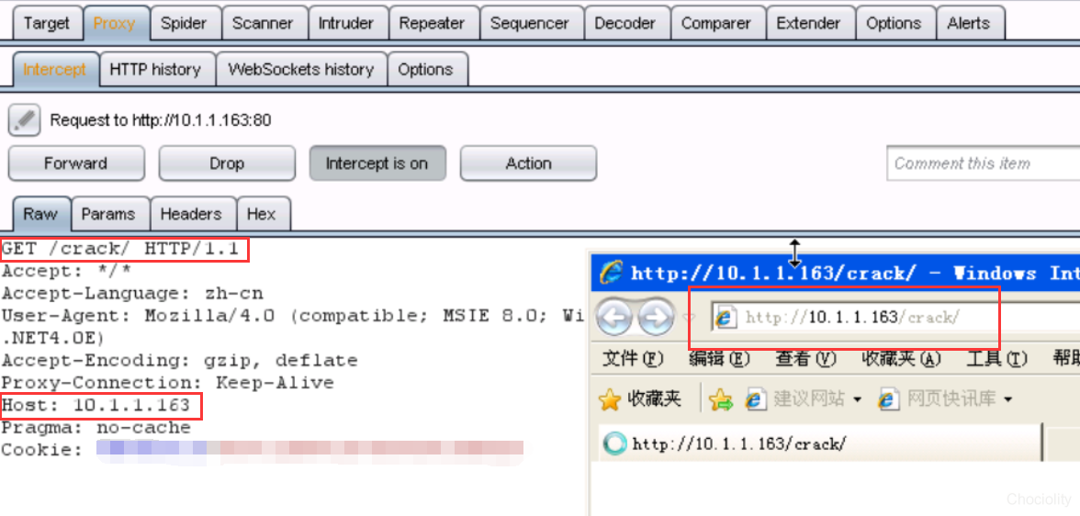Select the IE page tab for 10.1.1.163/crack/
Screen dimensions: 1080x516
point(818,443)
